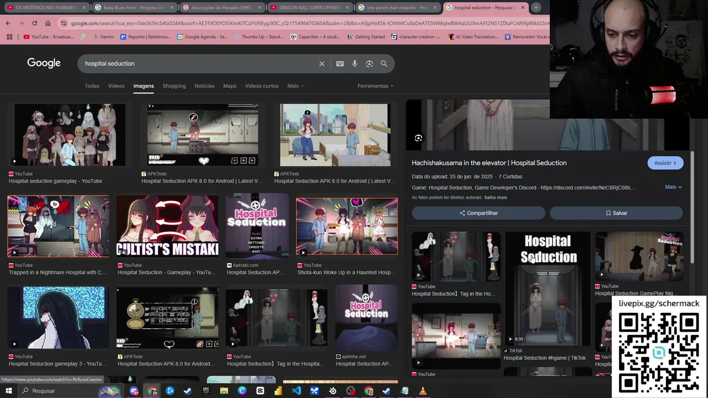Search by image with the camera lens icon
Image resolution: width=708 pixels, height=398 pixels.
click(x=369, y=64)
